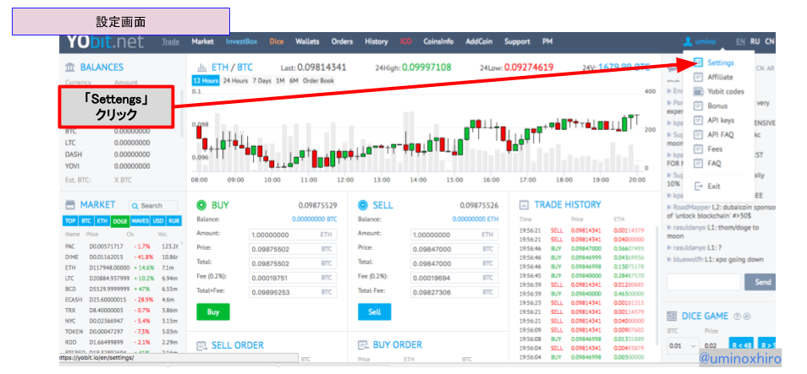Screen dimensions: 807x374
Task: Select the ETH market tab
Action: (102, 221)
